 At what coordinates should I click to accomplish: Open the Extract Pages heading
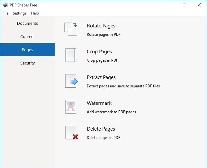[x=101, y=77]
